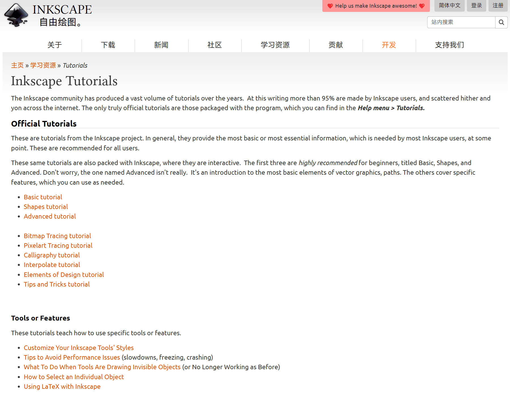Open the 学习资源 menu in the navigation bar
The image size is (510, 395).
click(275, 45)
